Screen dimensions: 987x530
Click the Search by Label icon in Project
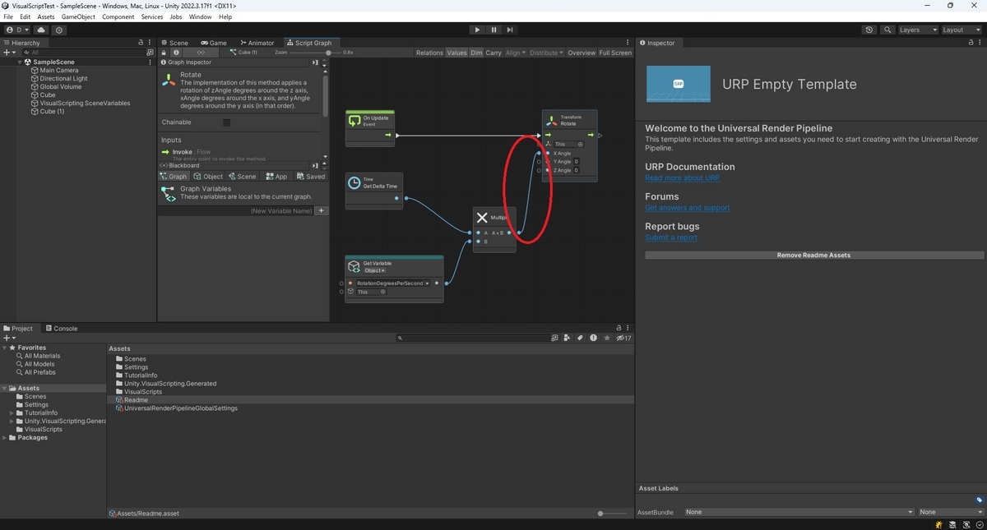coord(580,338)
